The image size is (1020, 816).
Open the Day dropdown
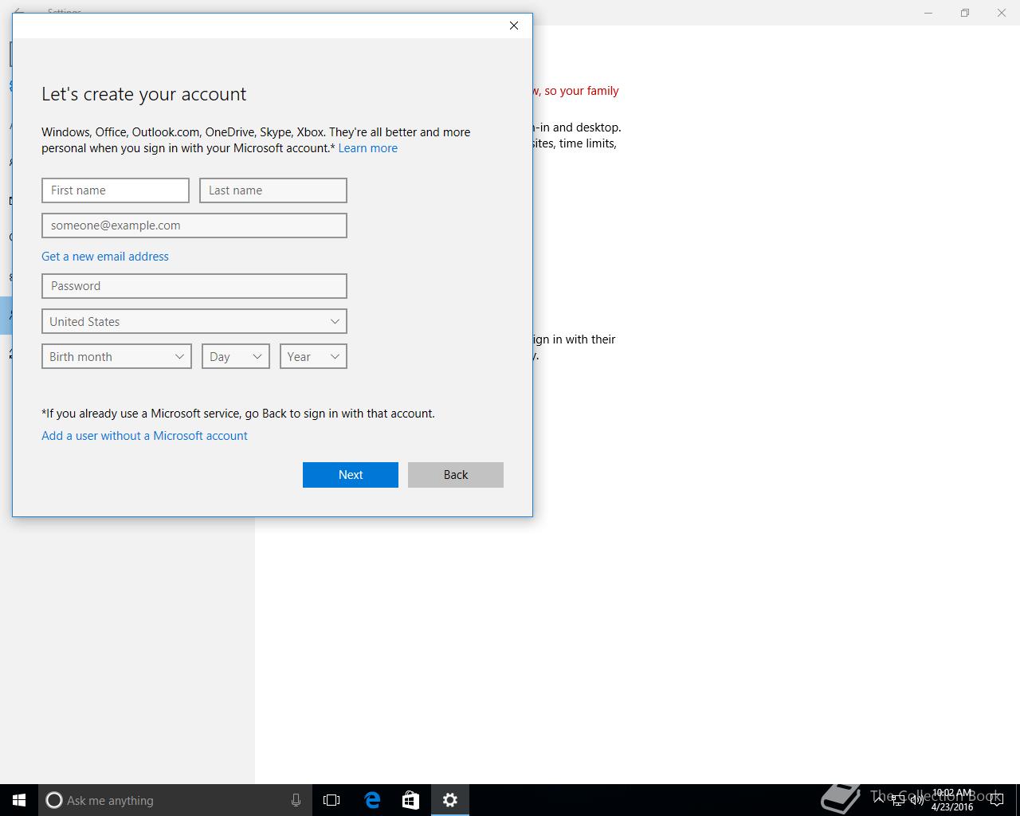236,356
